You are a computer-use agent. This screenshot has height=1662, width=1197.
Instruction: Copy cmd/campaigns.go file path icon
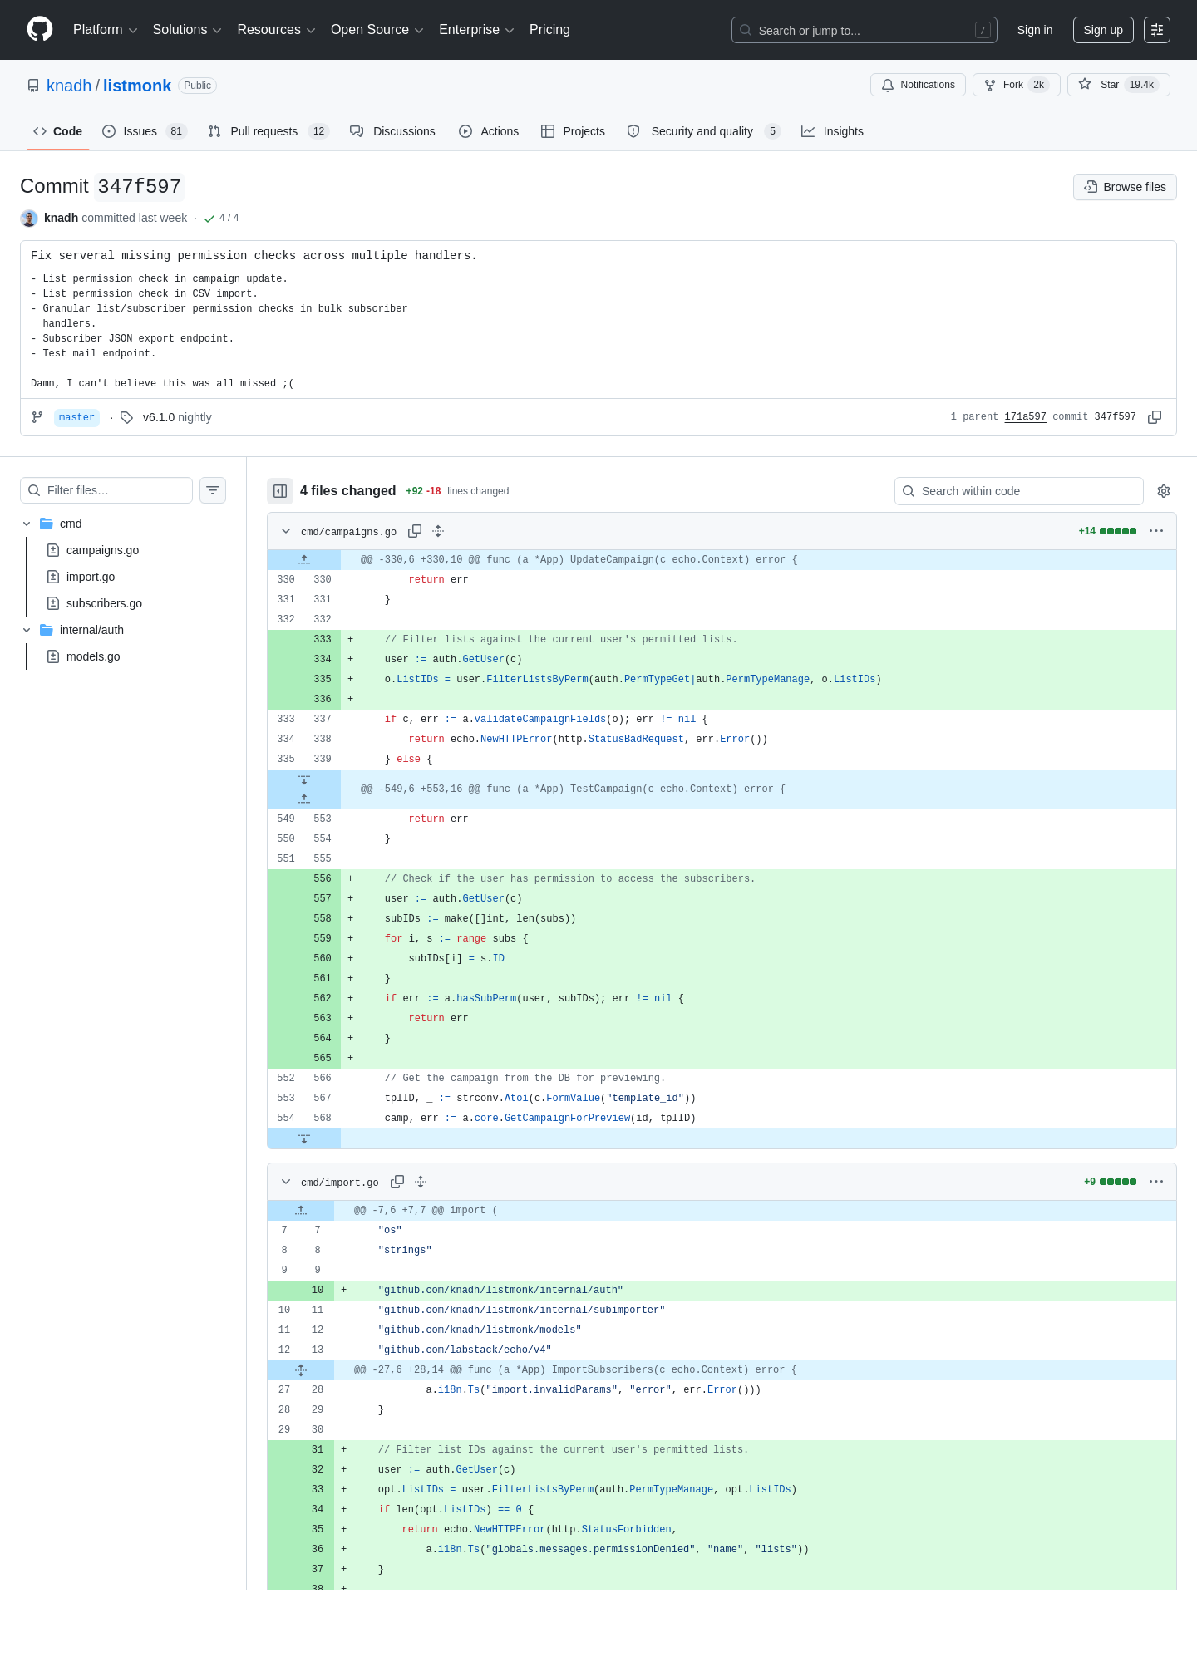415,531
